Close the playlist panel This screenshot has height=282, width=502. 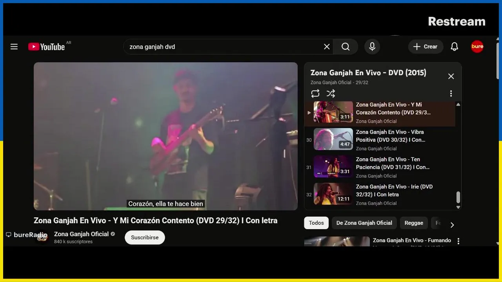coord(451,76)
